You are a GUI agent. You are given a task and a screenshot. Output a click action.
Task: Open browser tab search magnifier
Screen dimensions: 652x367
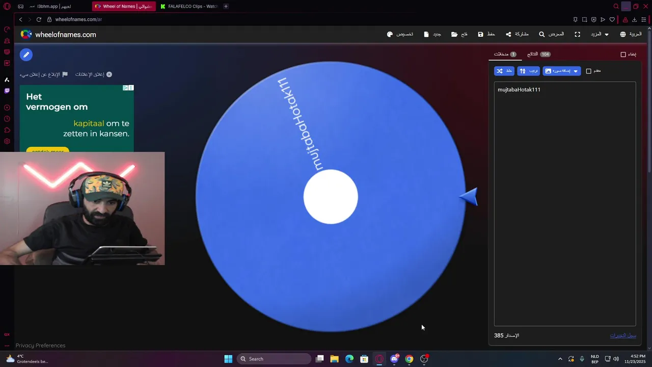pyautogui.click(x=616, y=6)
